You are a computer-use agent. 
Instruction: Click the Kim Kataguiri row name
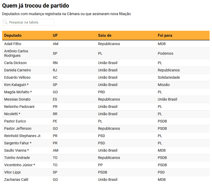(x=16, y=85)
